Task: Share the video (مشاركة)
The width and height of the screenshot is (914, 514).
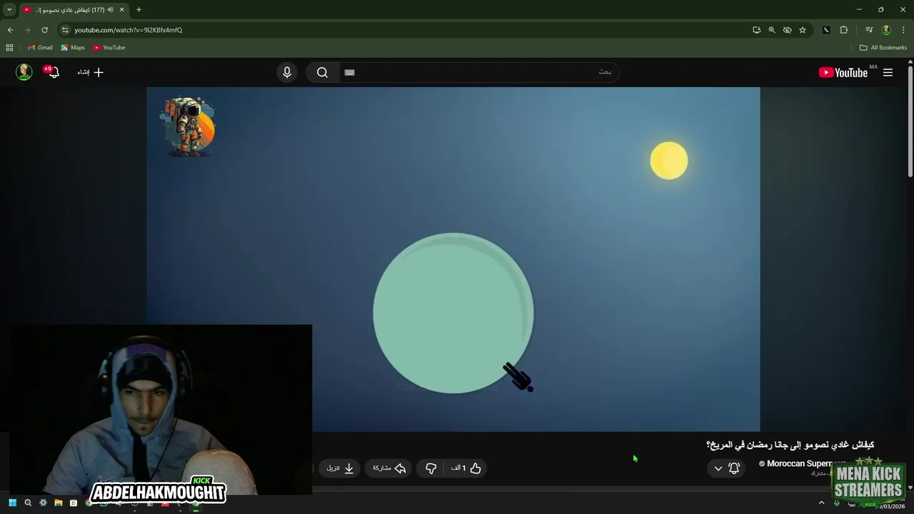Action: coord(389,468)
